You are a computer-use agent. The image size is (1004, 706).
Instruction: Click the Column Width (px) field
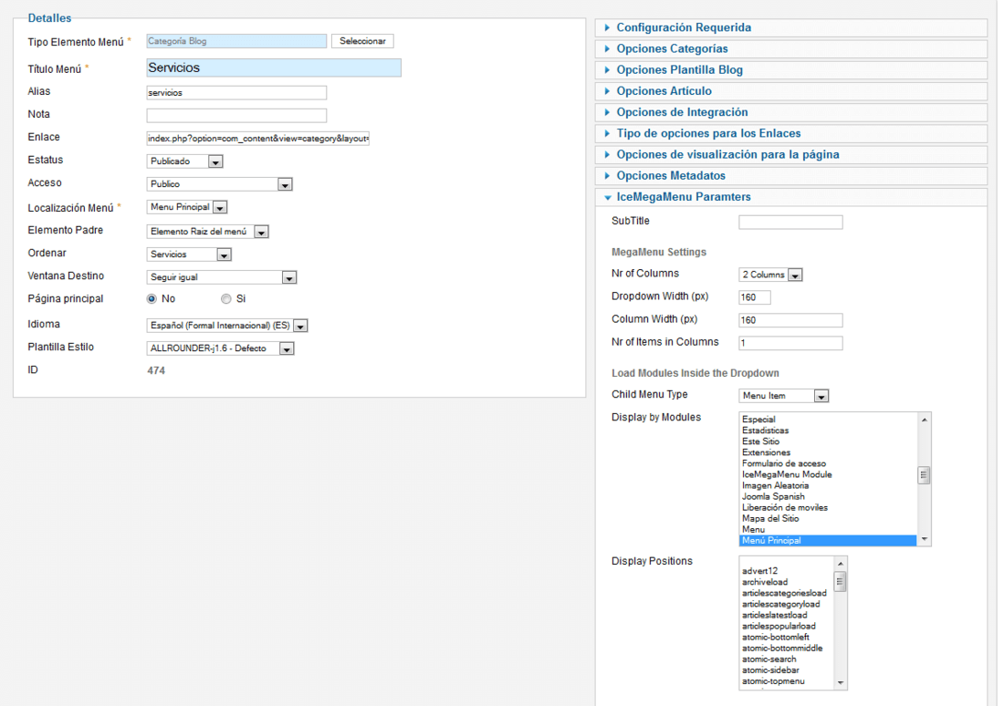click(790, 320)
